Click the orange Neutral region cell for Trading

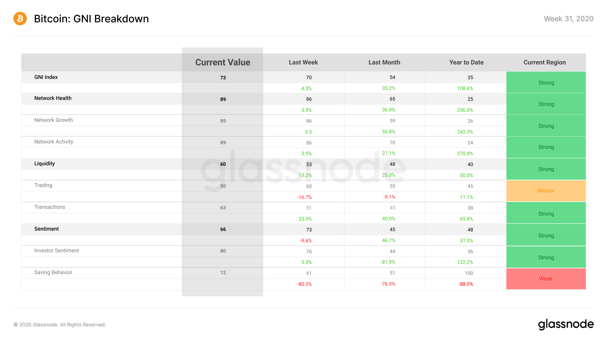click(x=546, y=191)
